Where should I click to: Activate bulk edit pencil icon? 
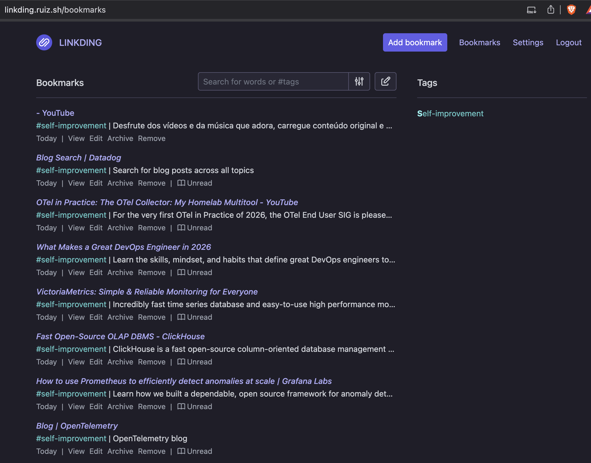tap(385, 82)
